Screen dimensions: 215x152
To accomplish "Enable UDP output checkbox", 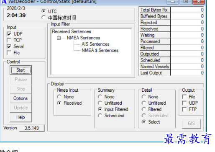I will coord(184,103).
